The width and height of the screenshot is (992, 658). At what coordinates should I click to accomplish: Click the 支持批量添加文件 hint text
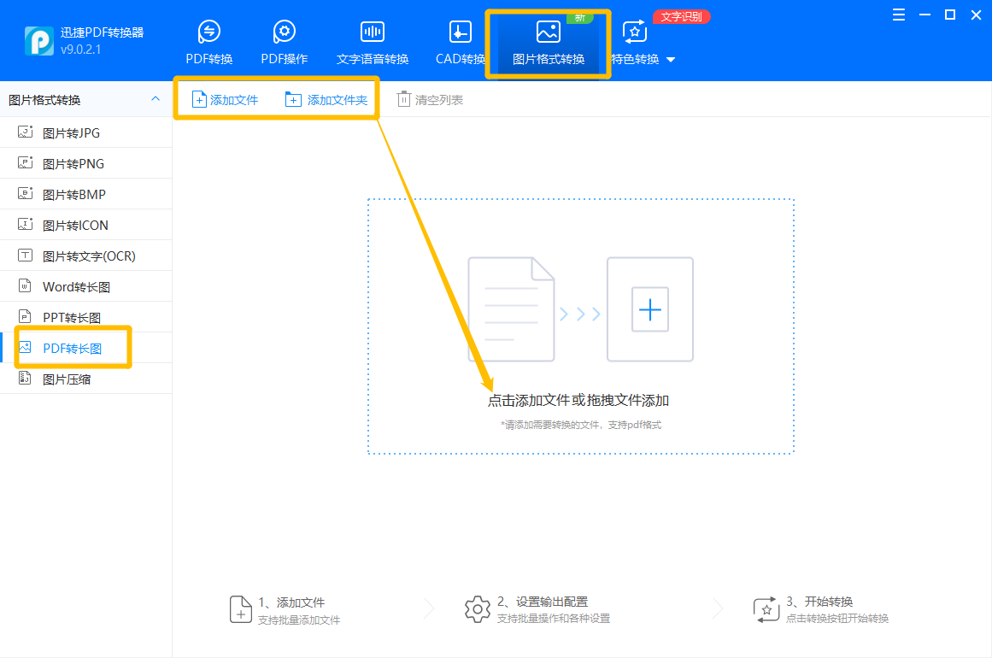(x=298, y=620)
